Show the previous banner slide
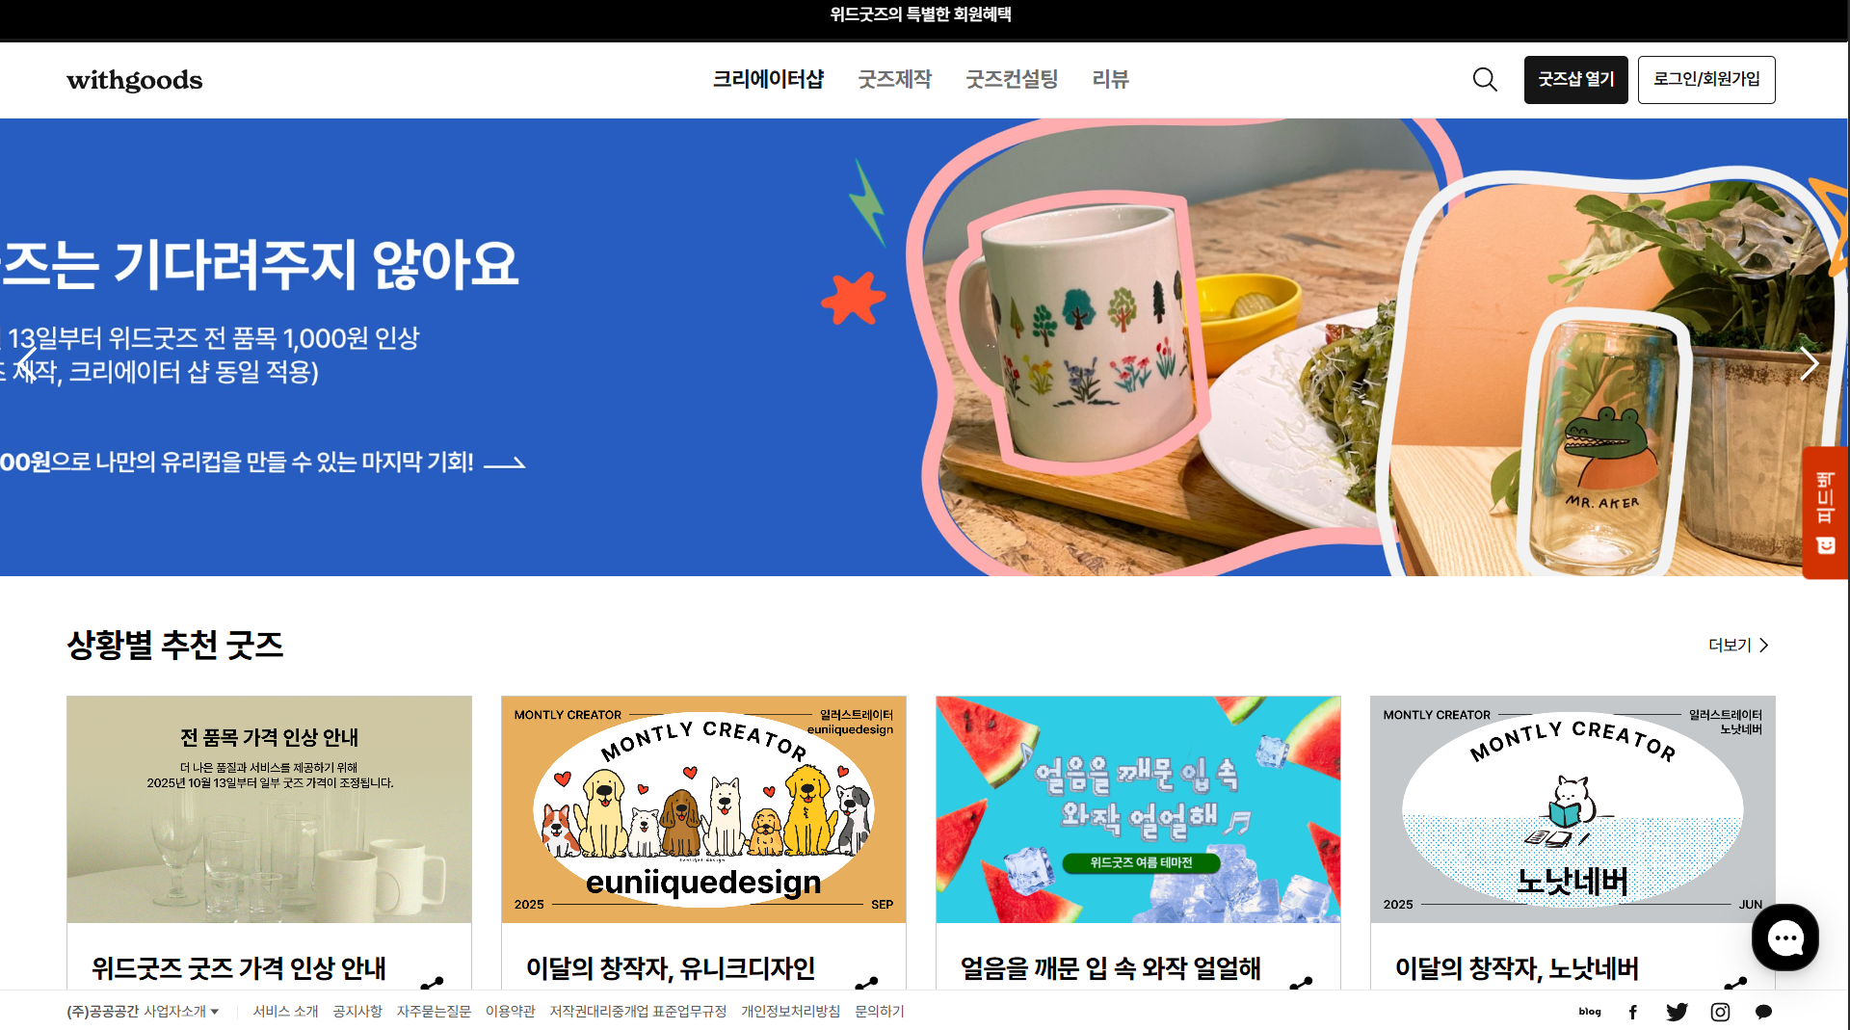Image resolution: width=1850 pixels, height=1030 pixels. 27,364
